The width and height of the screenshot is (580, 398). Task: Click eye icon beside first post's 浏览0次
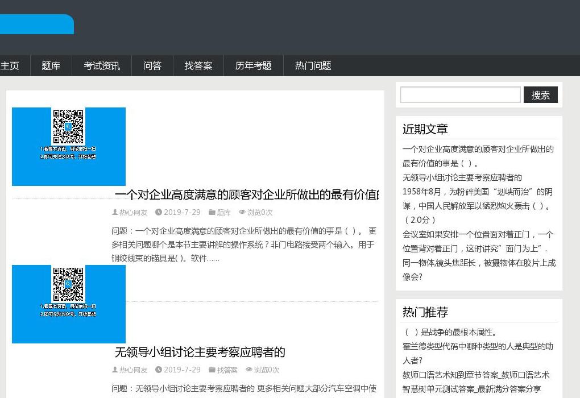click(x=242, y=212)
